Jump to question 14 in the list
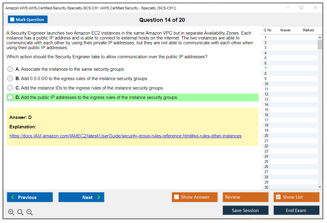Viewport: 327px width, 223px height. click(267, 105)
